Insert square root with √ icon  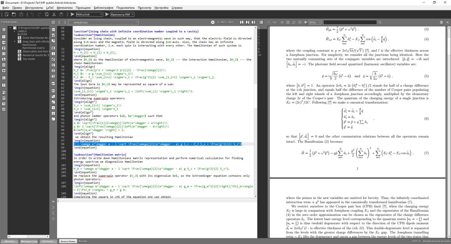click(53, 119)
